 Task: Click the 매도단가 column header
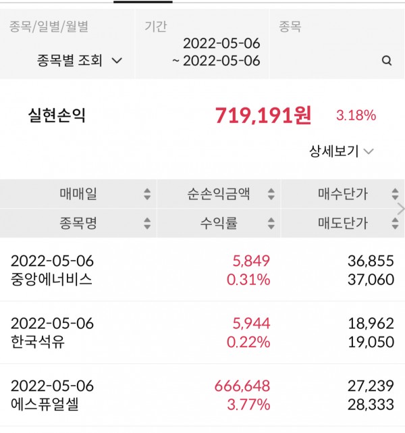pos(342,223)
